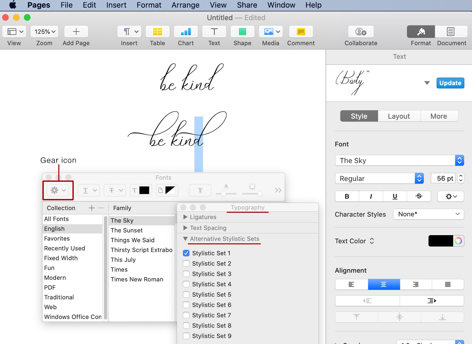Open the Zoom 125% dropdown

[x=44, y=32]
